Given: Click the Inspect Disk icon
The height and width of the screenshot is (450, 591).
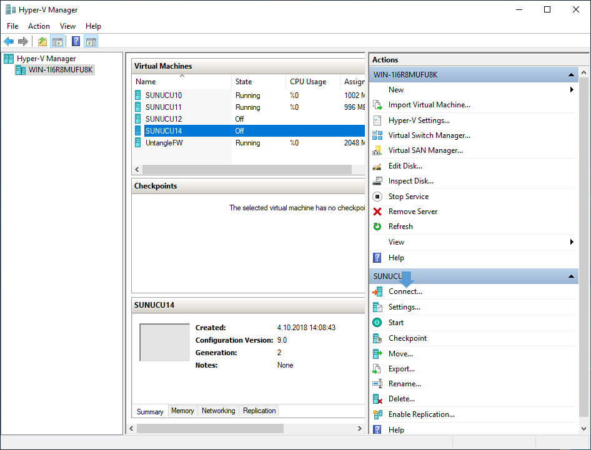Looking at the screenshot, I should [x=377, y=181].
